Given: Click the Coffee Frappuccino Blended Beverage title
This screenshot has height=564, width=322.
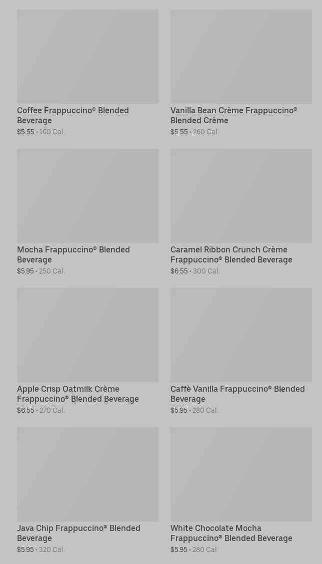Looking at the screenshot, I should (72, 115).
